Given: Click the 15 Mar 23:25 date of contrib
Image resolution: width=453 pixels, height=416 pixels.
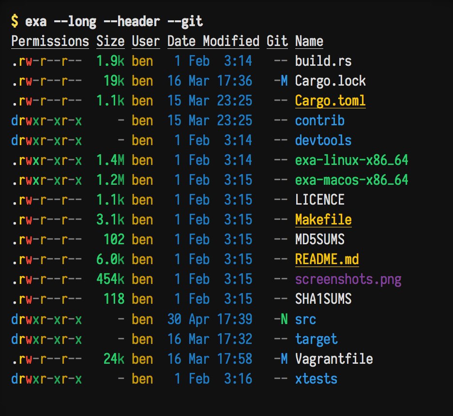Looking at the screenshot, I should click(210, 120).
